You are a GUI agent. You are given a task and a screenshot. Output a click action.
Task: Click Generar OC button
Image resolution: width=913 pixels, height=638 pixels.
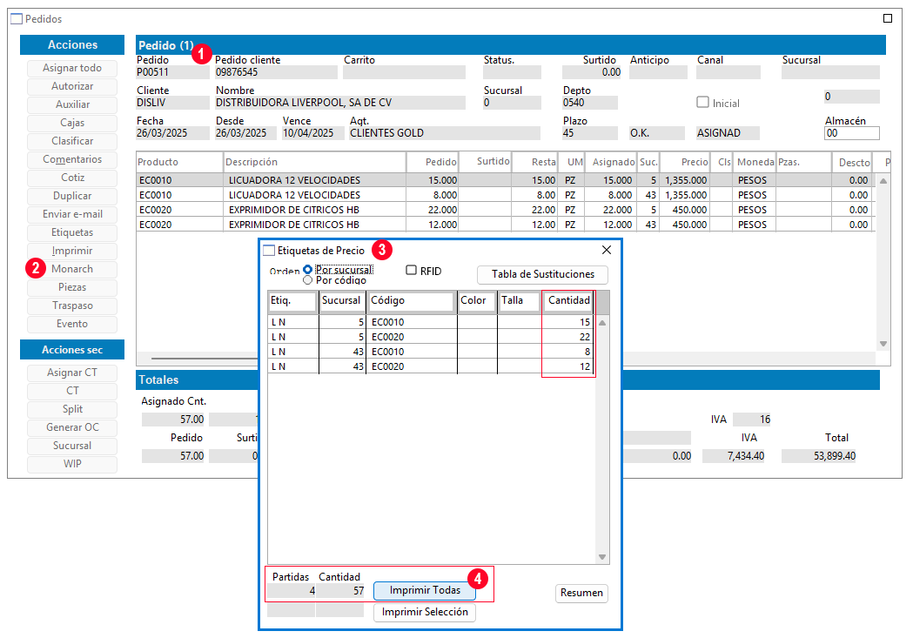(72, 427)
